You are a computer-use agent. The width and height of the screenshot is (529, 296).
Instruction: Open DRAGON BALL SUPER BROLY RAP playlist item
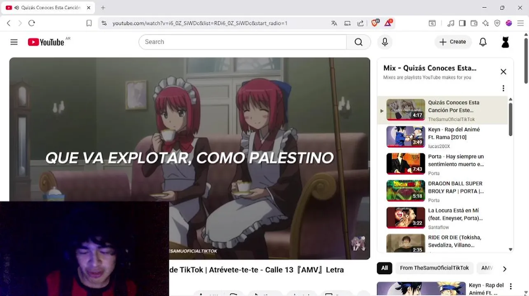pos(442,191)
